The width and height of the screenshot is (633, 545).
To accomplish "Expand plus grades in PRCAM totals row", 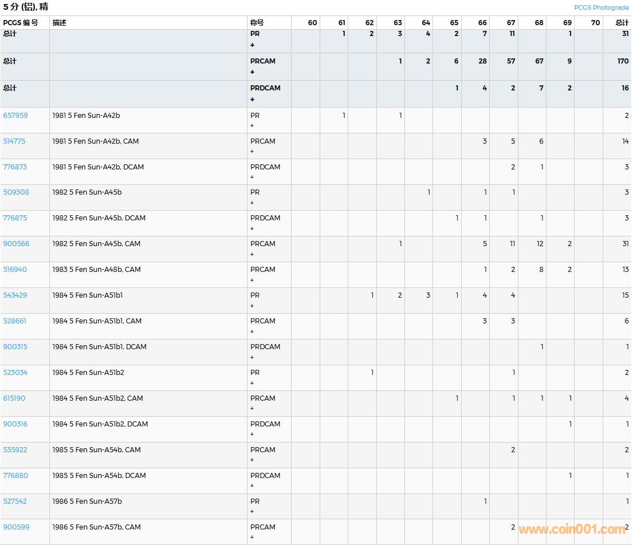I will coord(253,72).
